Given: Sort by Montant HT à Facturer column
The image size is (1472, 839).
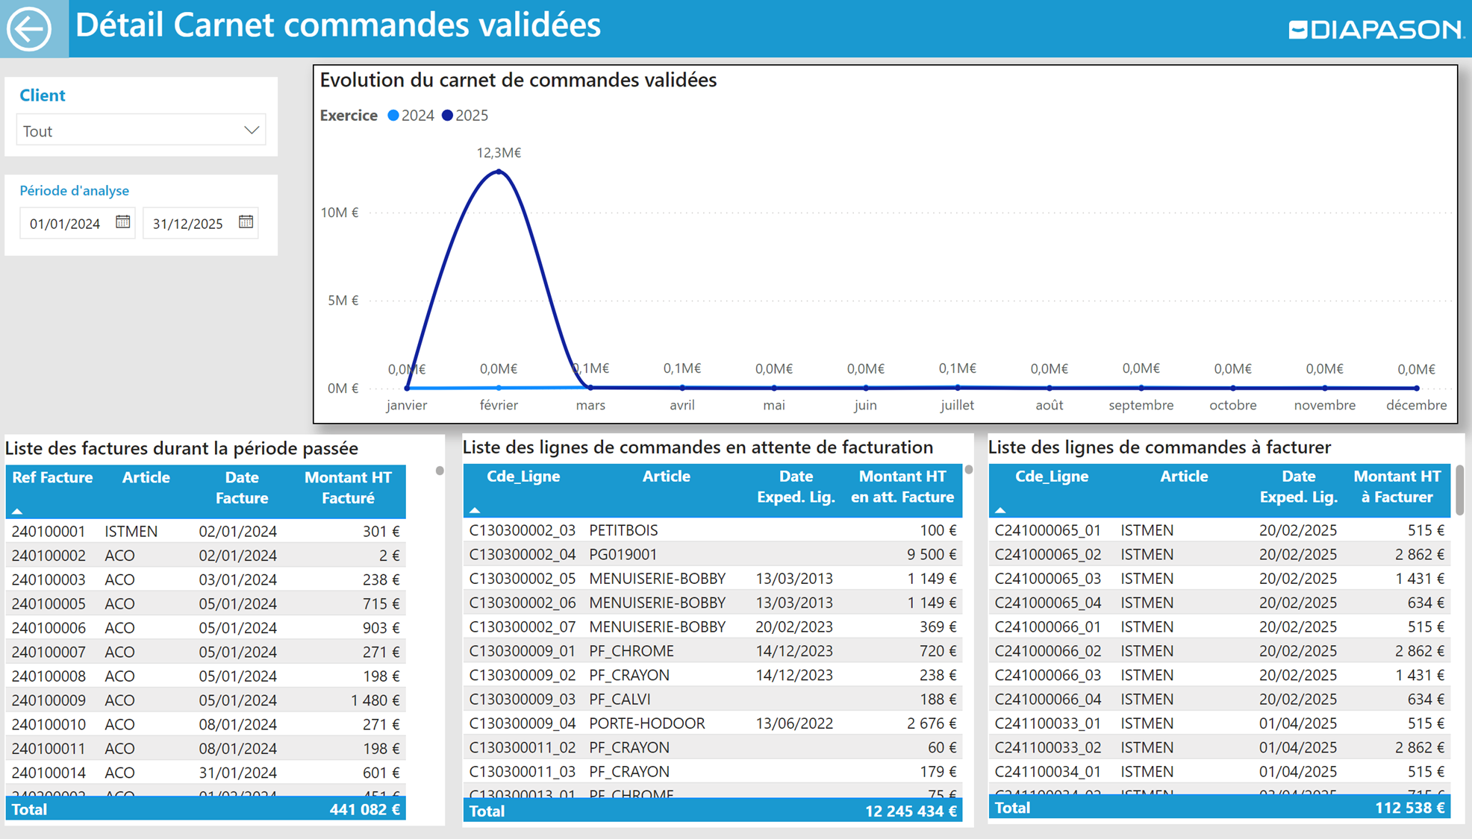Looking at the screenshot, I should coord(1397,486).
